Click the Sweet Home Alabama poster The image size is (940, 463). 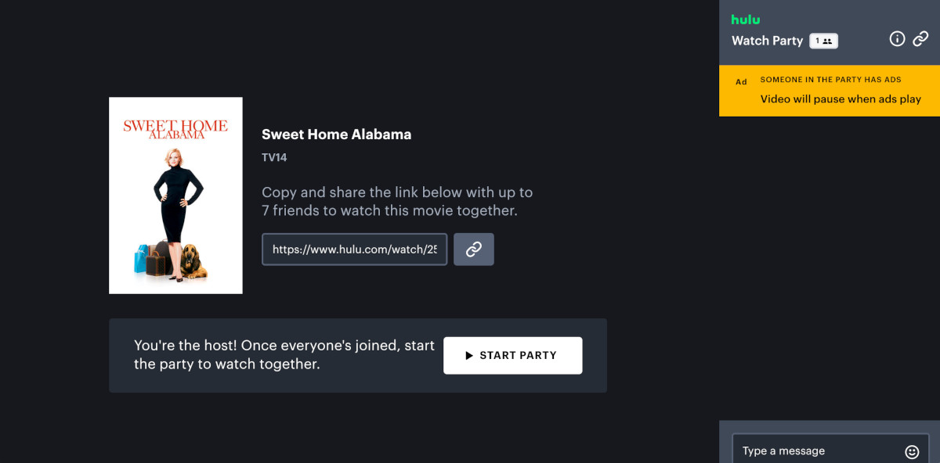[x=175, y=195]
